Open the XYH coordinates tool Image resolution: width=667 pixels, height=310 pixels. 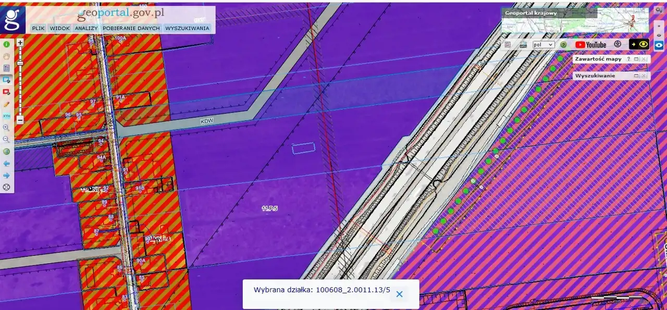pos(7,116)
